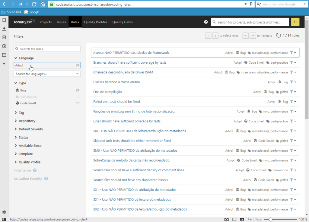This screenshot has width=309, height=222.
Task: Focus the projects and files search box
Action: pos(250,22)
